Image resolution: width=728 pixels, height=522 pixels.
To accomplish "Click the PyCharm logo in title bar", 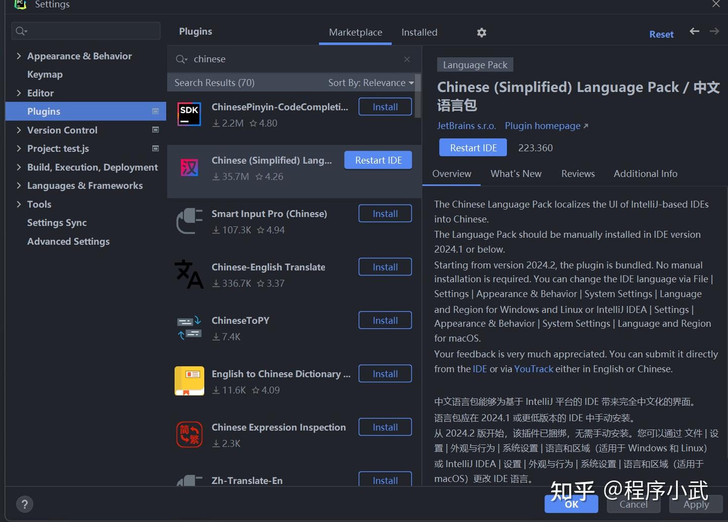I will pos(20,4).
